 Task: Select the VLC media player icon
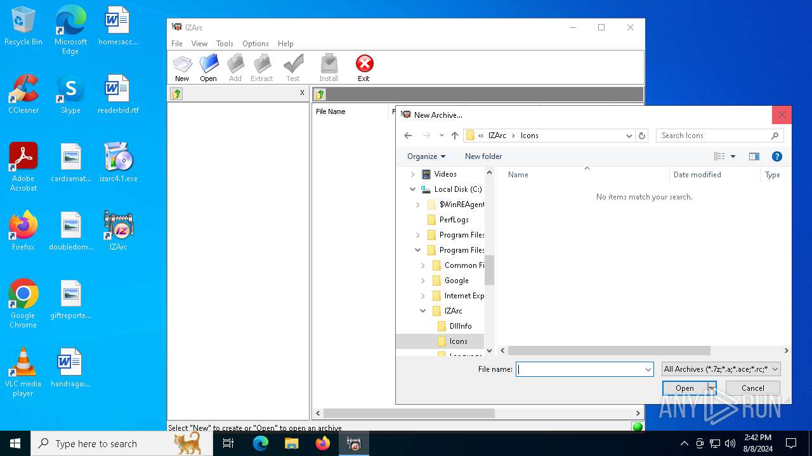(23, 372)
